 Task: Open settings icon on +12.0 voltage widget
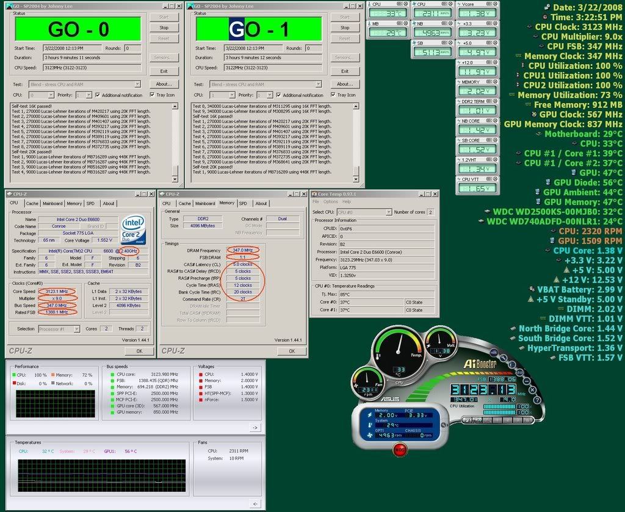(489, 62)
